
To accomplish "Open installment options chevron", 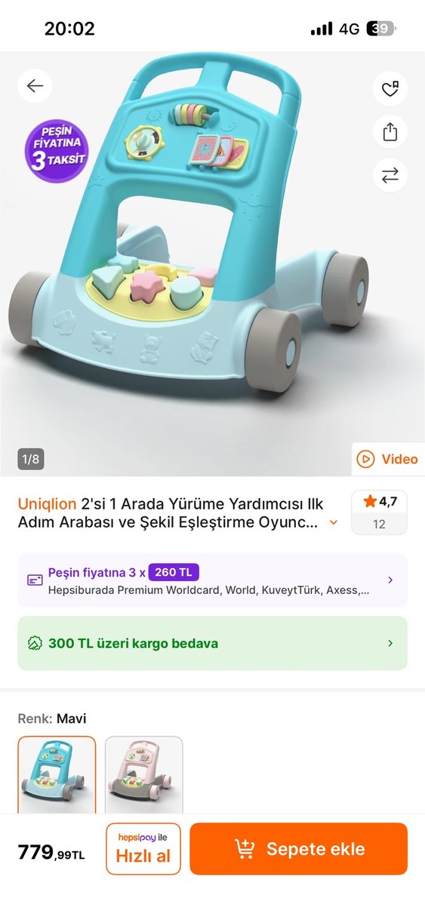I will pos(390,580).
